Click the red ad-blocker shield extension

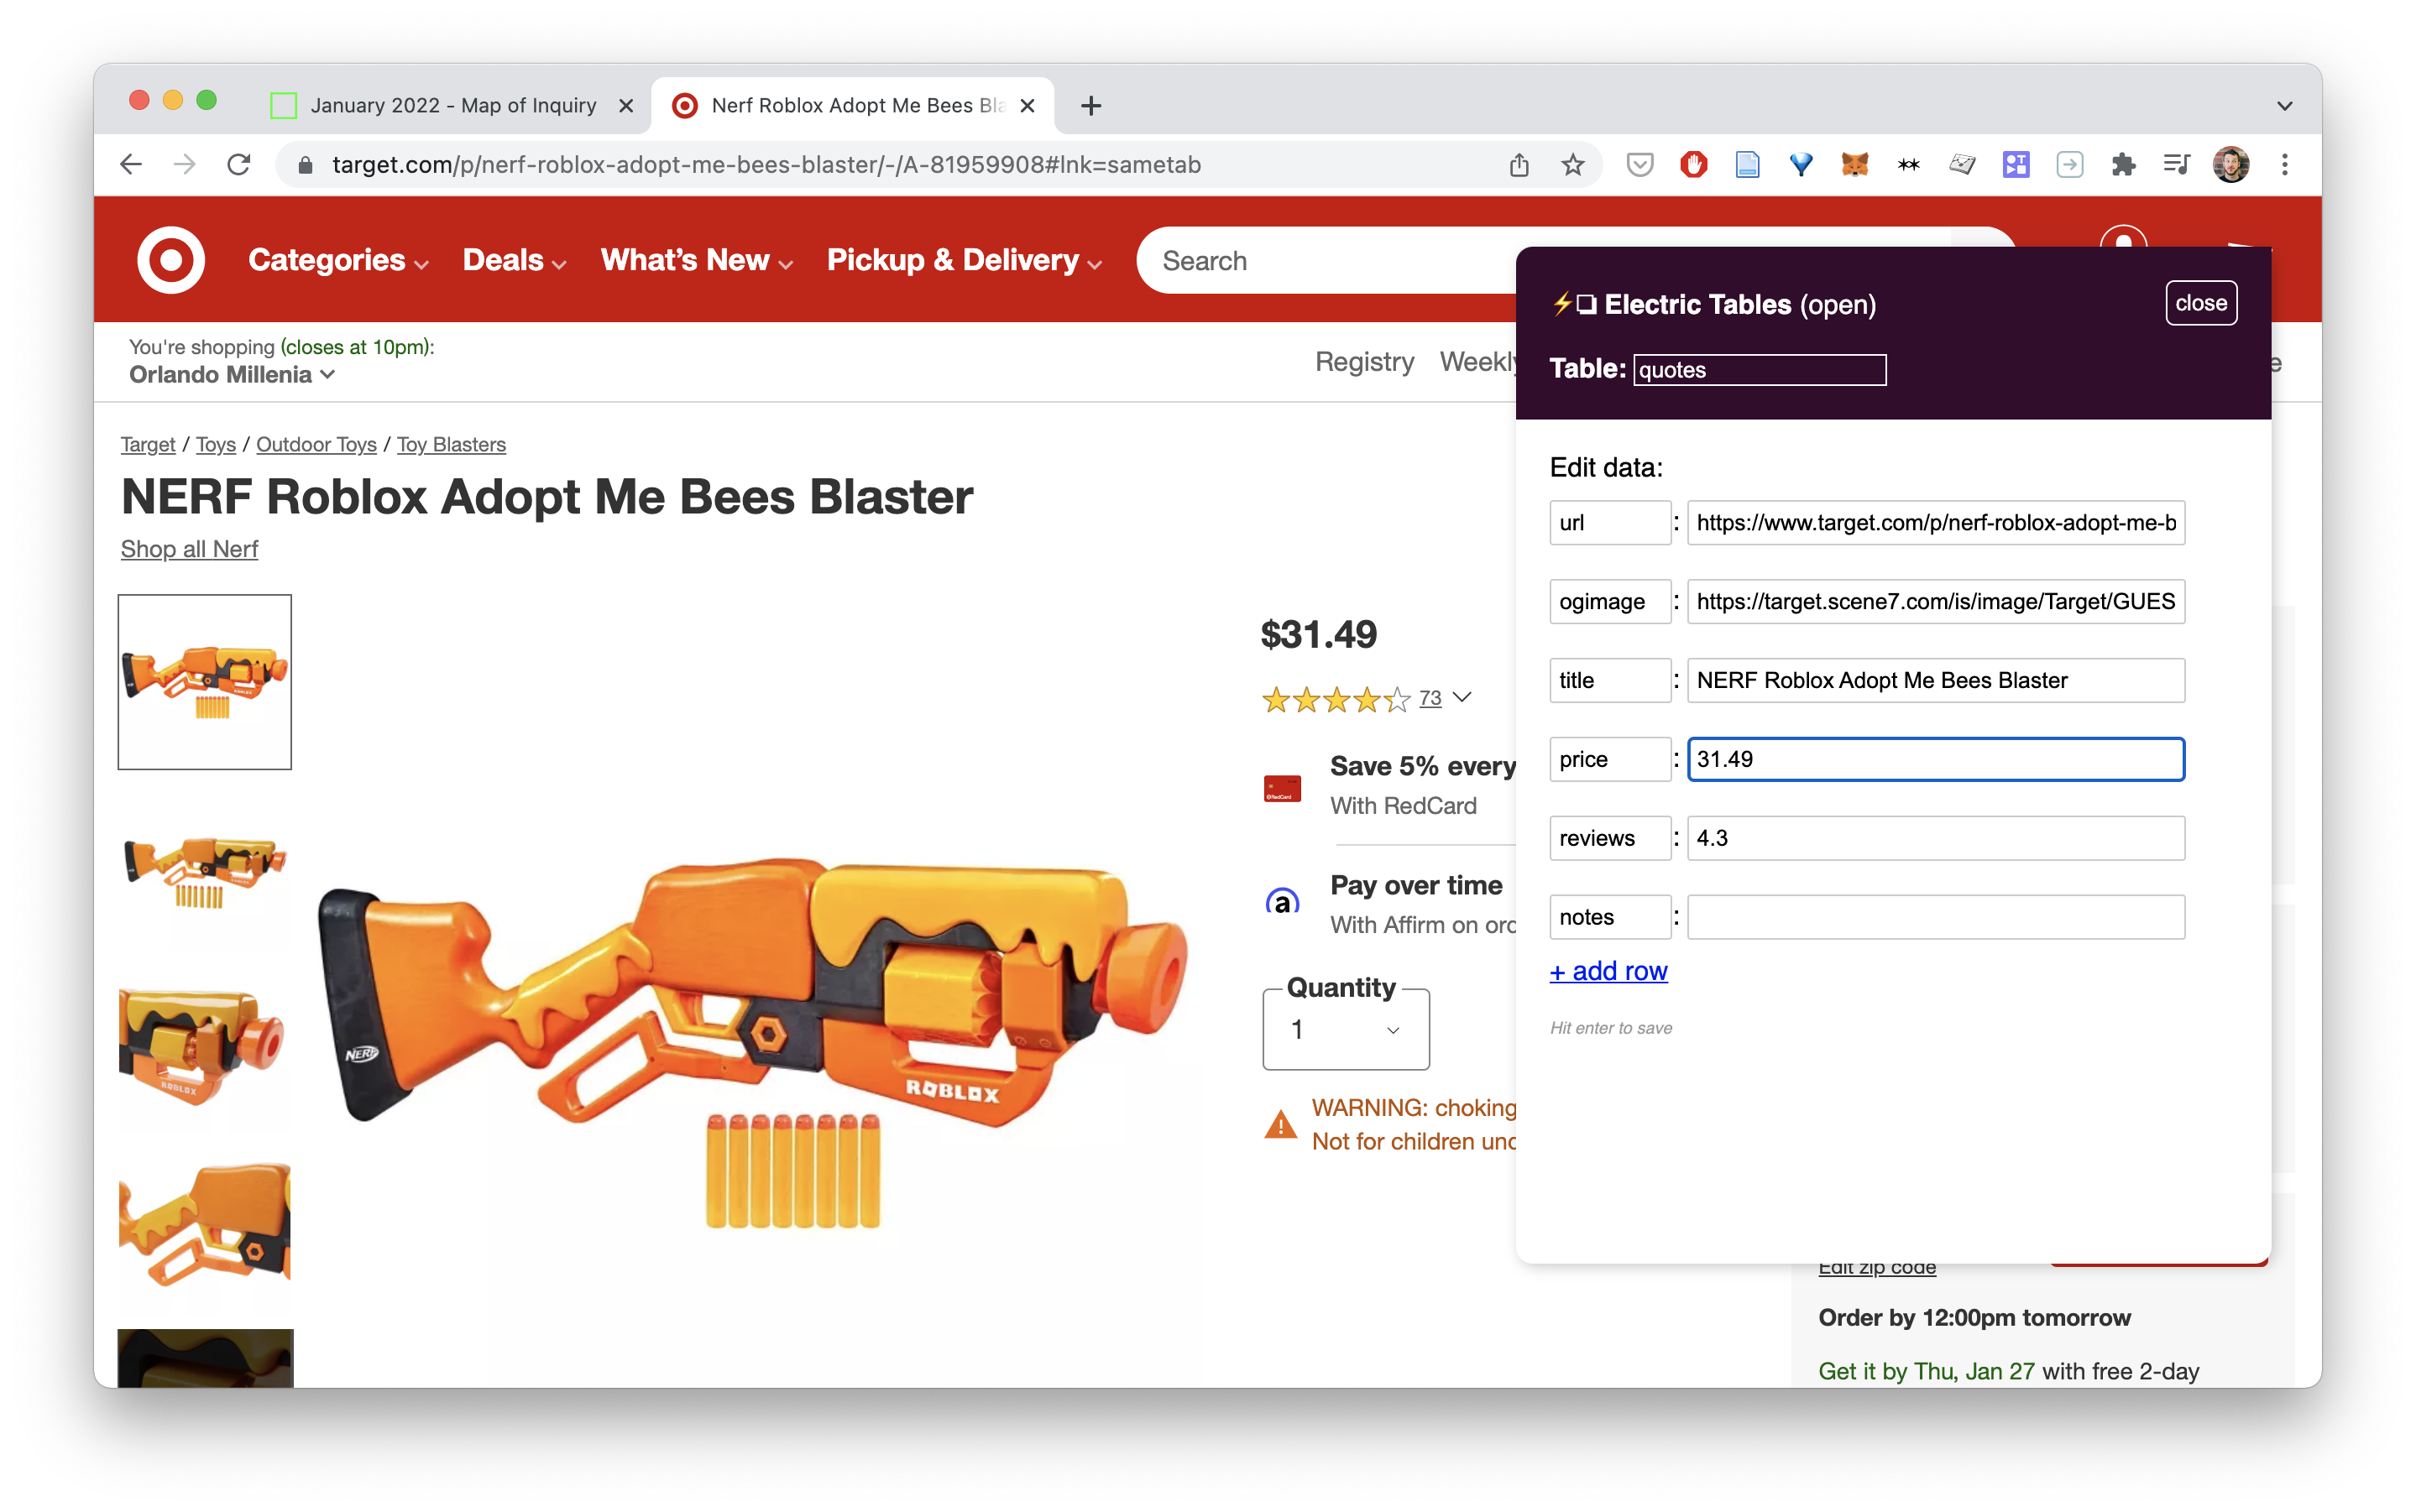(1692, 164)
